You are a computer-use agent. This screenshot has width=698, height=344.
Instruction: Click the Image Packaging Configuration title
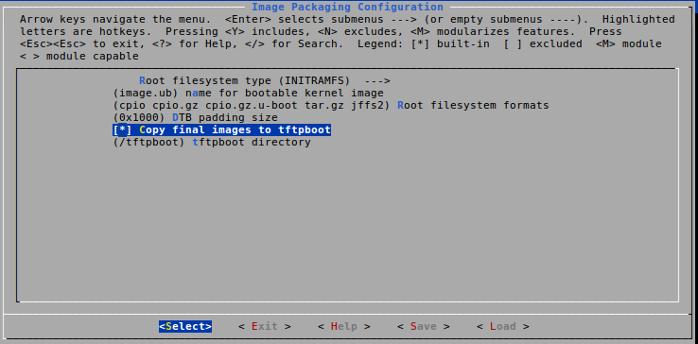point(347,8)
